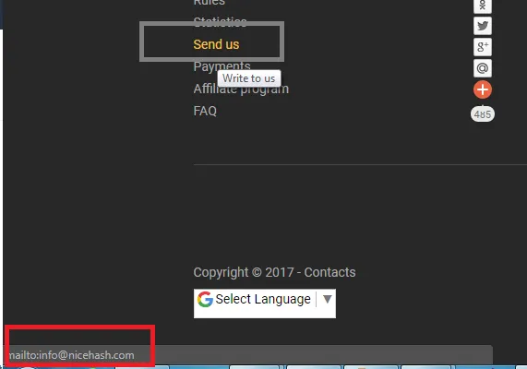Click the 485 share counter
Screen dimensions: 527x369
(483, 114)
